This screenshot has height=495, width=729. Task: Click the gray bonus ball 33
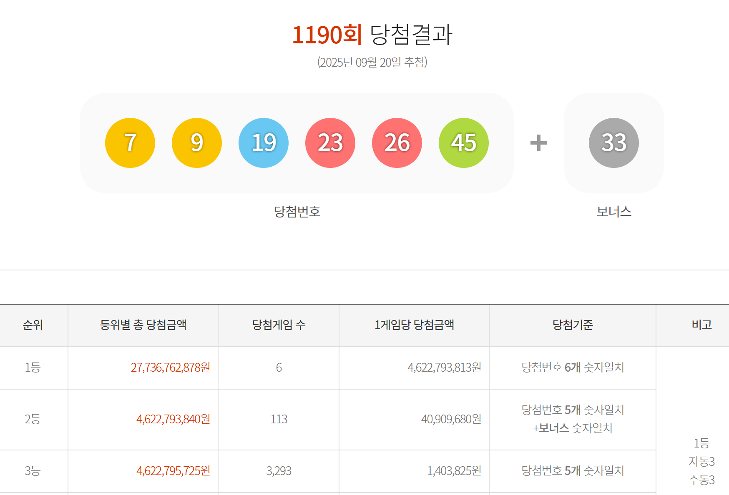pos(614,143)
